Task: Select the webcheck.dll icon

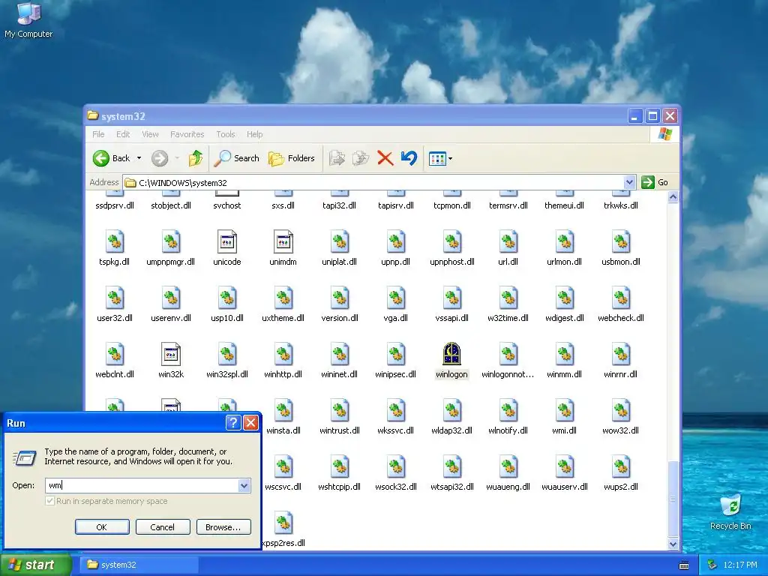Action: 620,298
